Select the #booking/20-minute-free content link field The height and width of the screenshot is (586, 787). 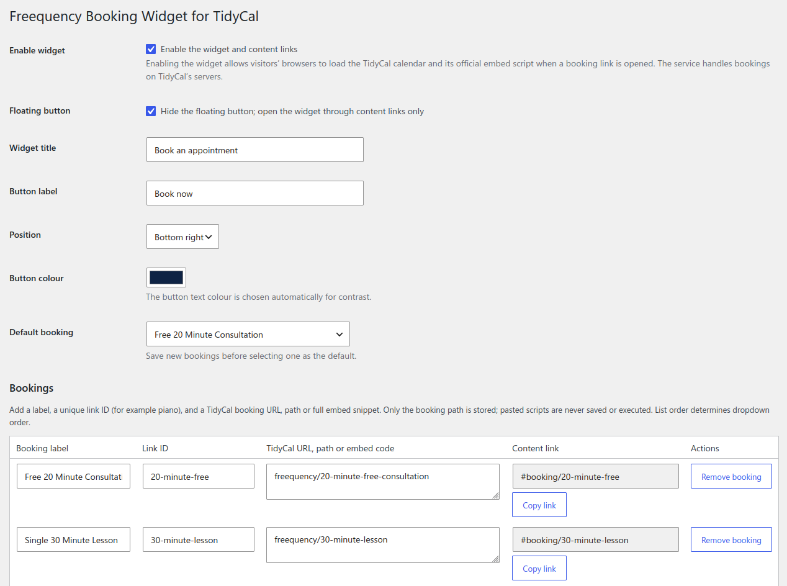click(595, 476)
